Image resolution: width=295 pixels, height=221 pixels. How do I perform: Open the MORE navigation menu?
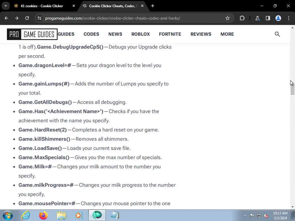point(227,34)
